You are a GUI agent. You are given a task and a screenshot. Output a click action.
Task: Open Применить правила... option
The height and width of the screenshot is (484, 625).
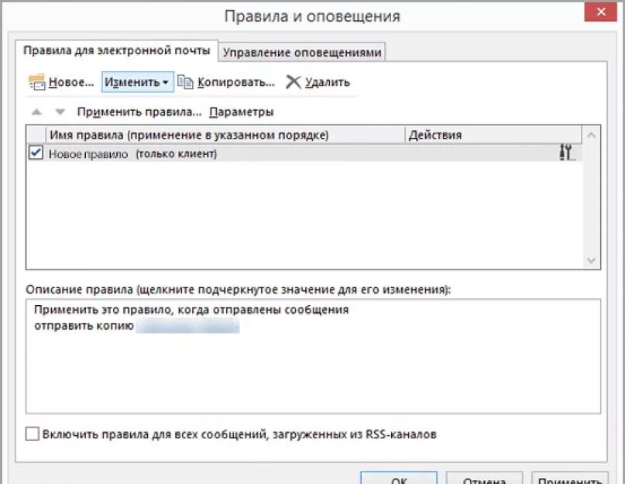click(x=139, y=112)
